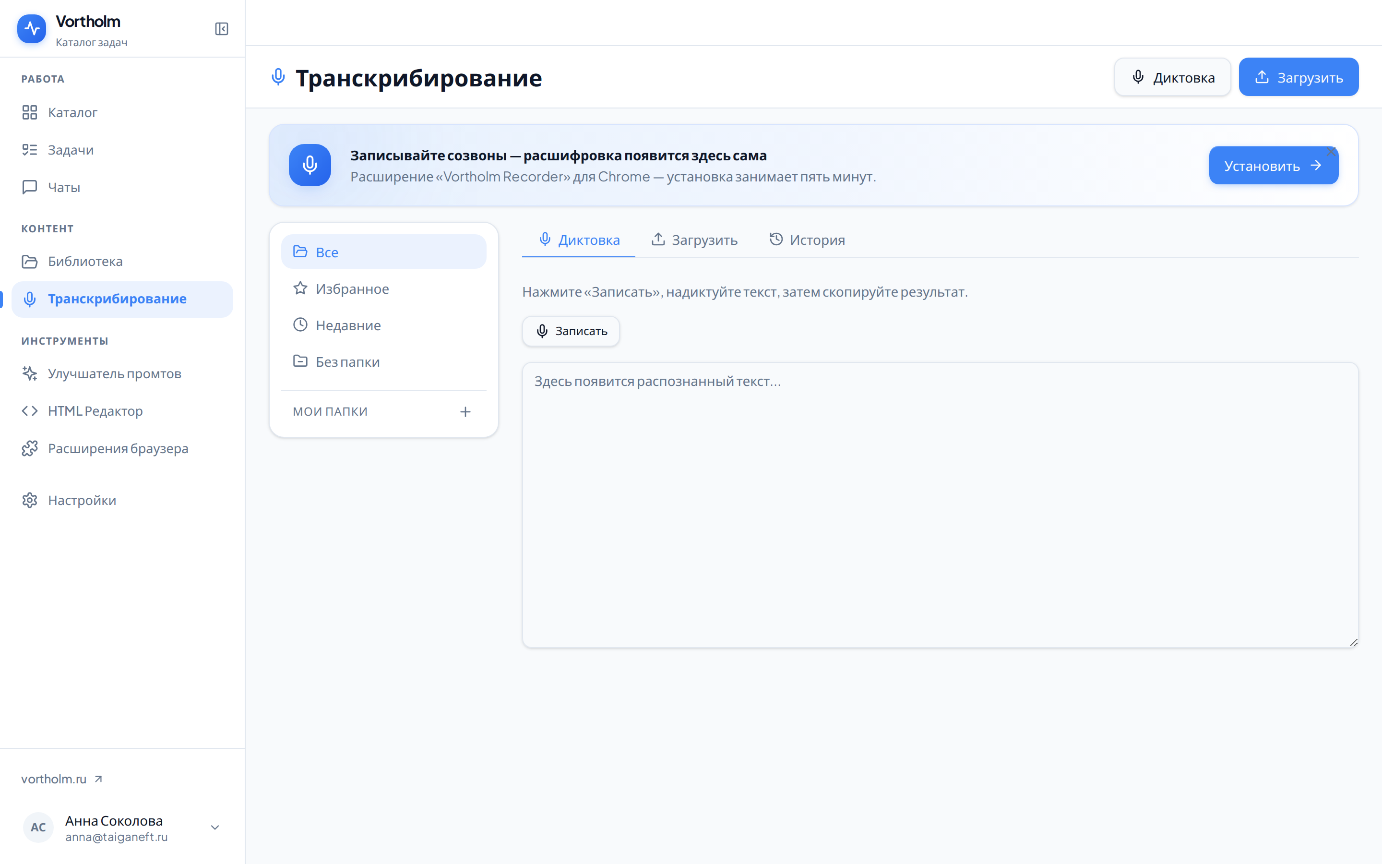Collapse the sidebar with the panel icon
Screen dimensions: 1382x864
222,29
